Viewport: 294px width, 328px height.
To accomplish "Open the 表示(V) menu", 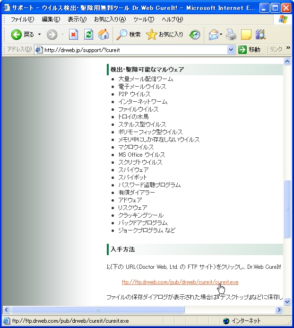I will pos(77,19).
